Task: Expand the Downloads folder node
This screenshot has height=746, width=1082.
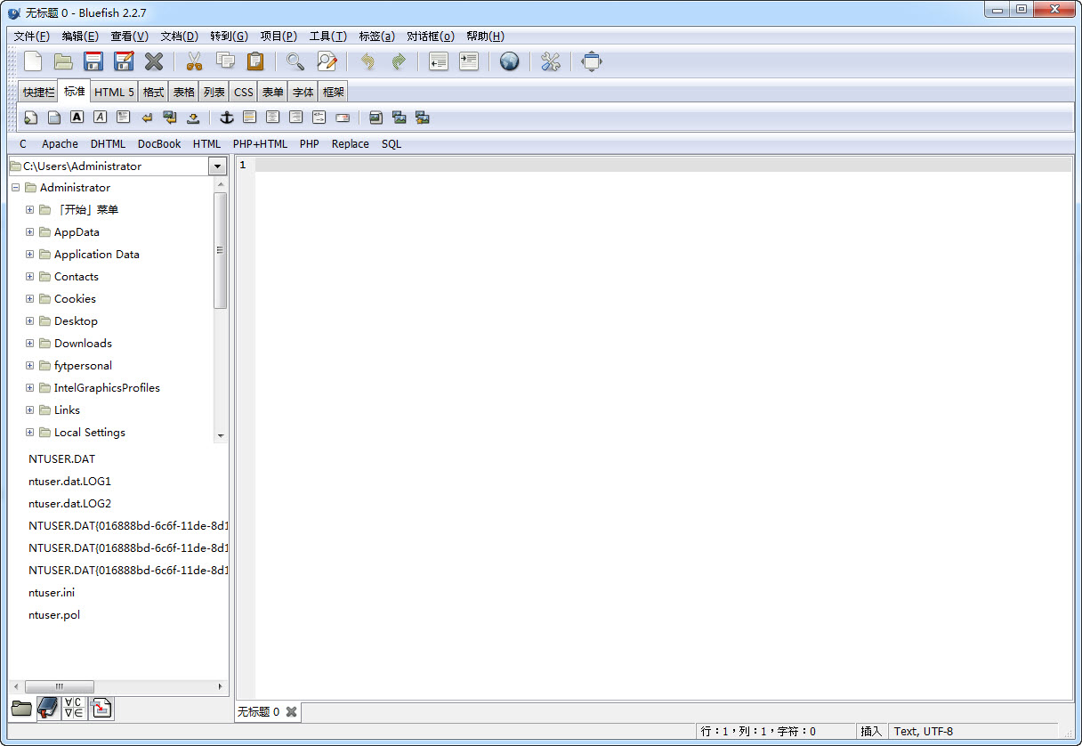Action: pyautogui.click(x=29, y=344)
